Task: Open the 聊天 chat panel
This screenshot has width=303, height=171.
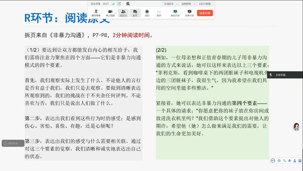Action: pos(135,13)
